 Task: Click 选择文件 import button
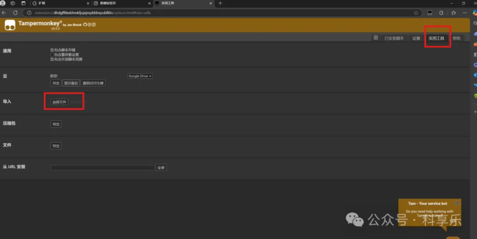59,102
